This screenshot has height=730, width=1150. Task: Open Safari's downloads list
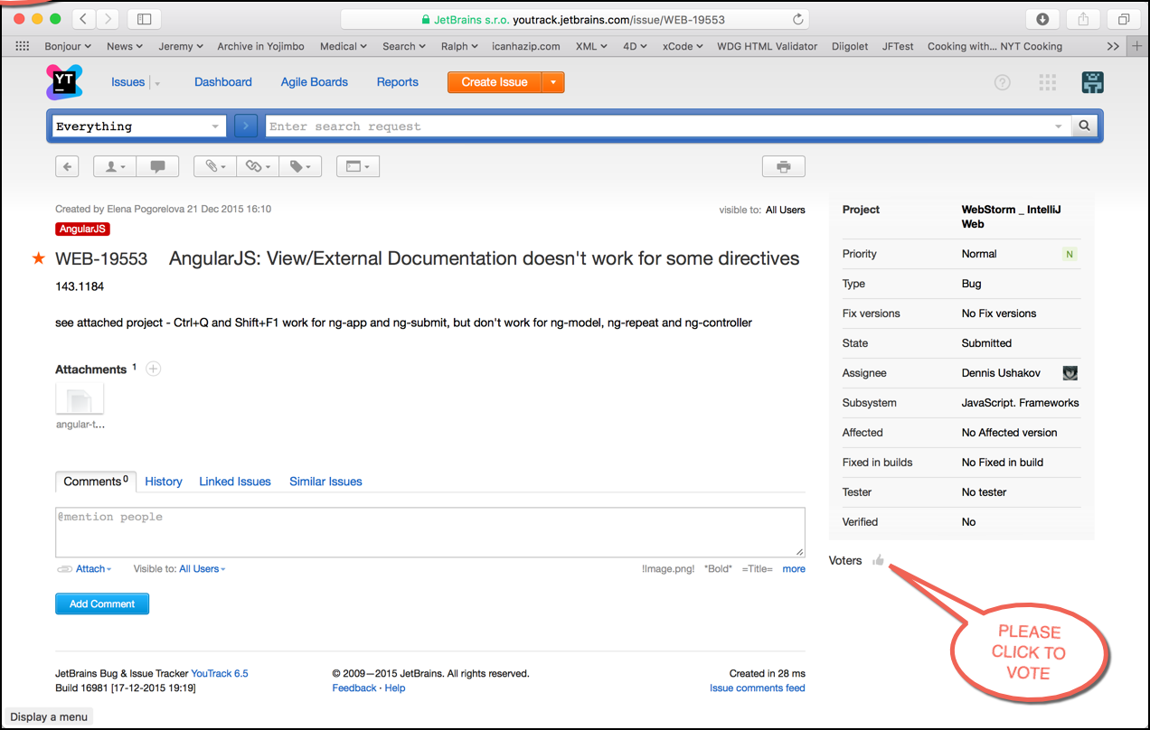1042,19
